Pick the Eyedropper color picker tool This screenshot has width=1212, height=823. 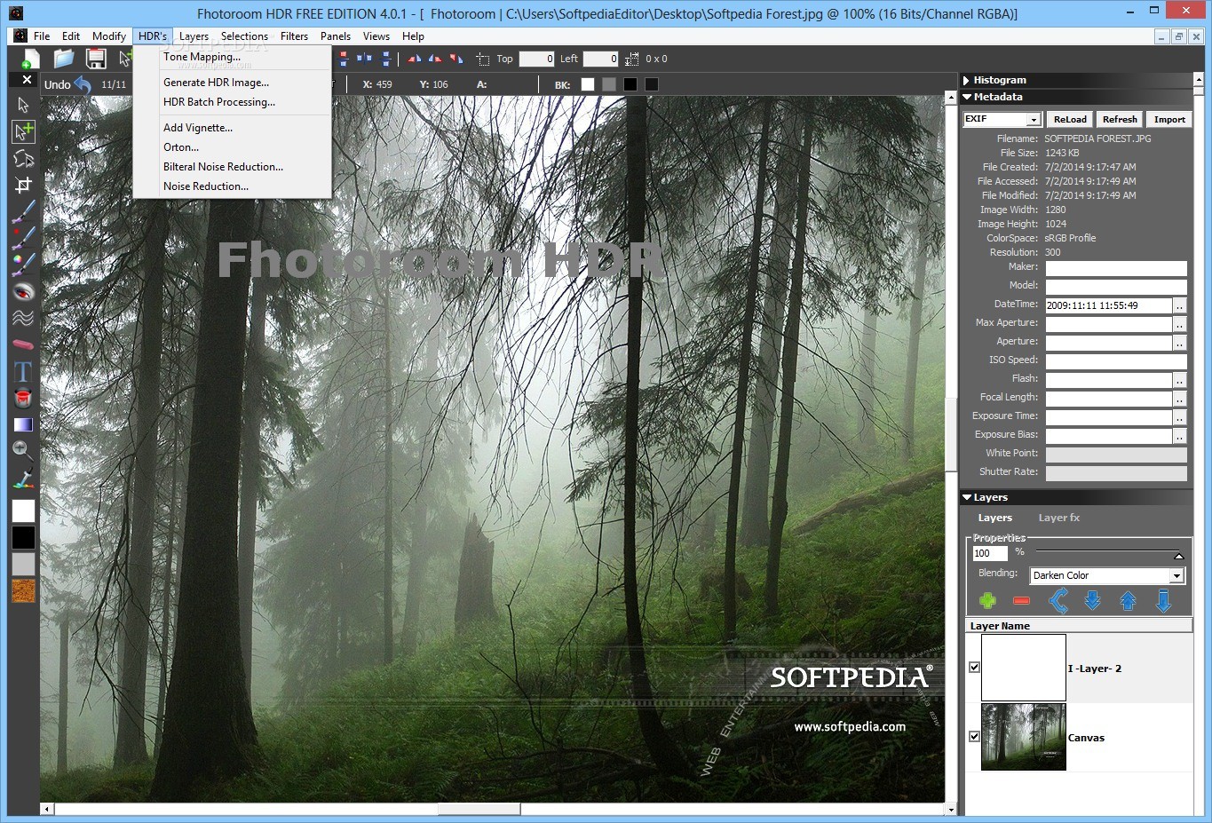pyautogui.click(x=23, y=478)
